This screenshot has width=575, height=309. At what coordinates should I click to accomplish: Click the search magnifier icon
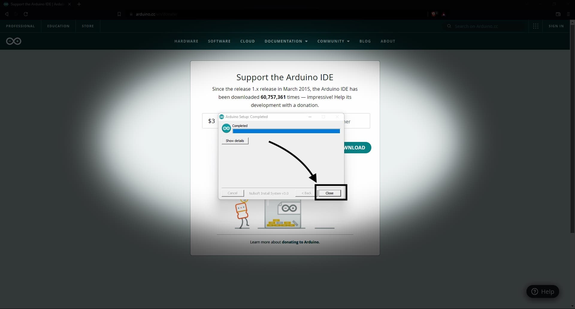click(x=449, y=26)
